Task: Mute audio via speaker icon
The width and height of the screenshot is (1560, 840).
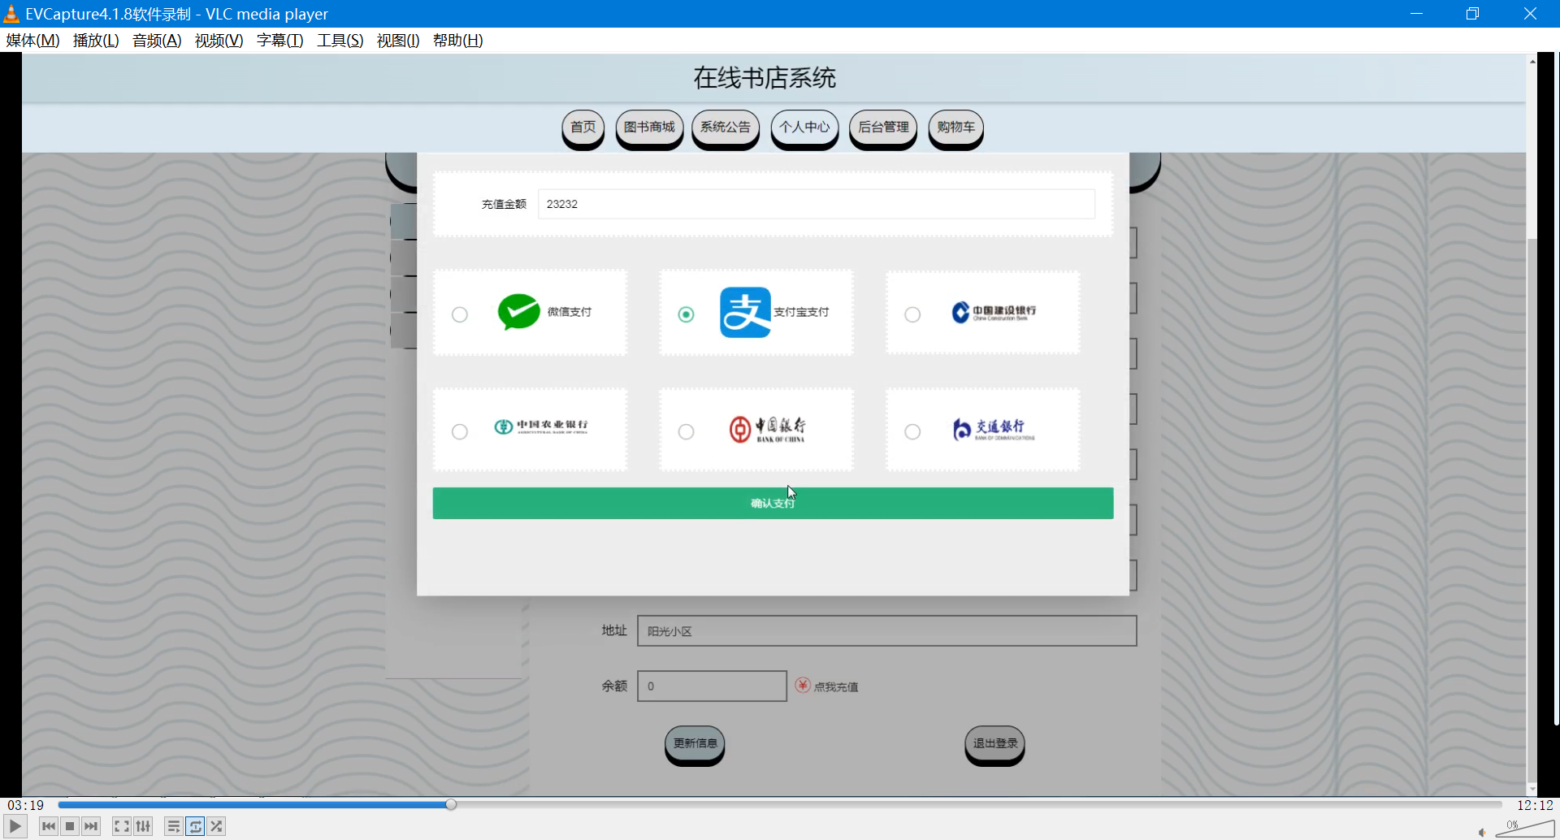Action: coord(1482,832)
